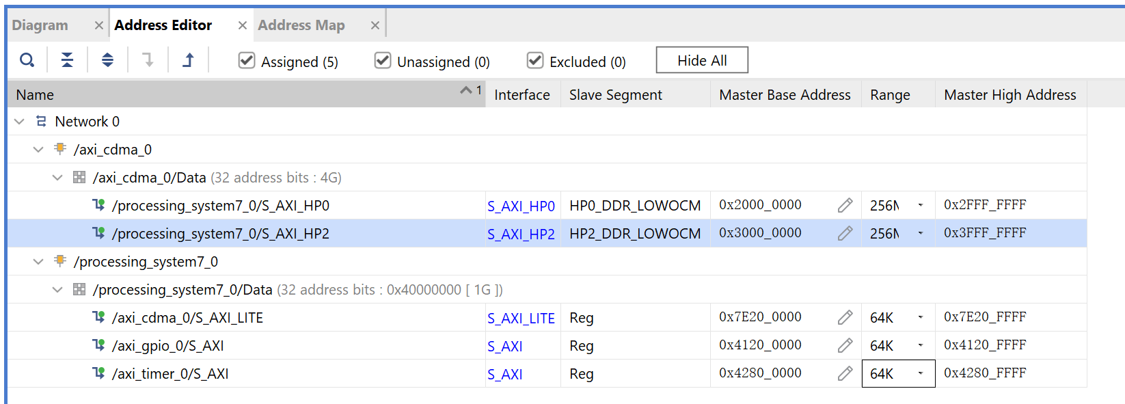The height and width of the screenshot is (404, 1125).
Task: Switch to the Address Map tab
Action: point(301,25)
